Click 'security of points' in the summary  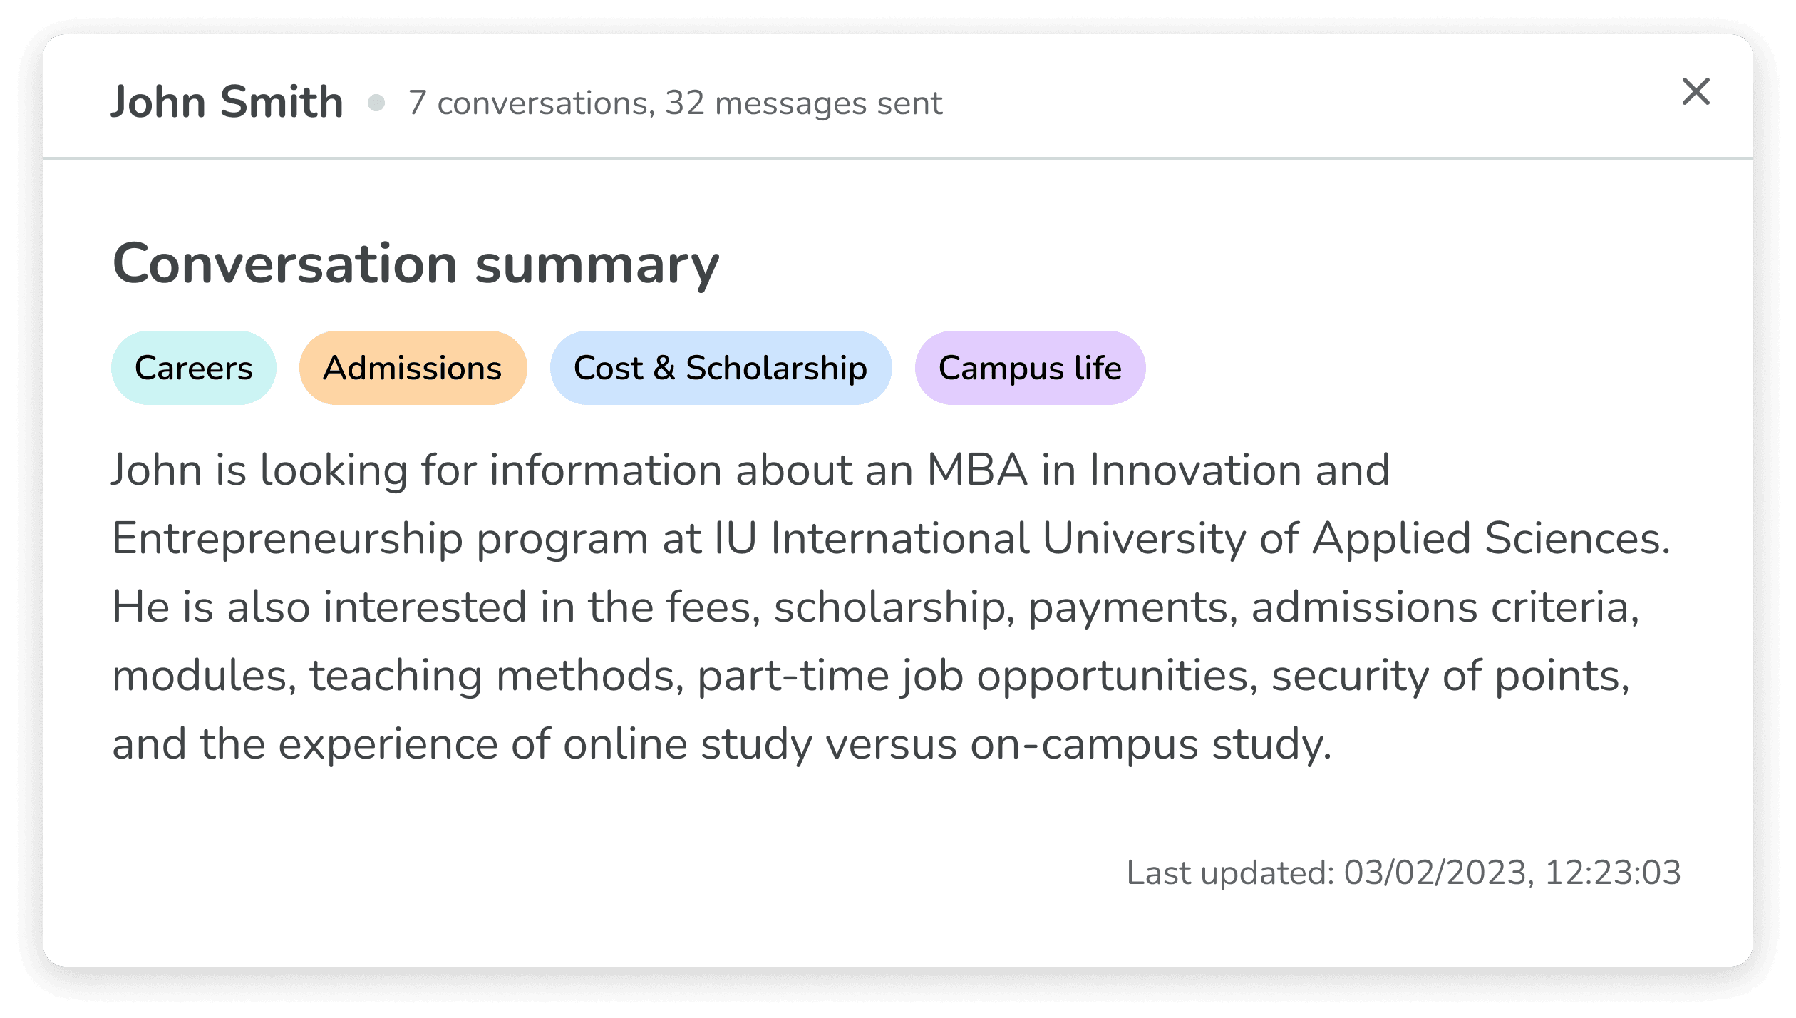[x=1450, y=676]
